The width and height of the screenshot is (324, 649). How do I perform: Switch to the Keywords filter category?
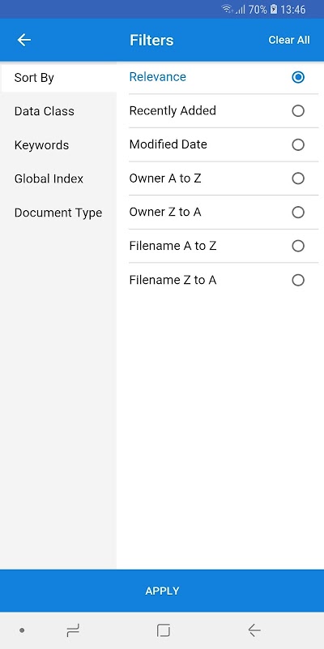(x=58, y=145)
